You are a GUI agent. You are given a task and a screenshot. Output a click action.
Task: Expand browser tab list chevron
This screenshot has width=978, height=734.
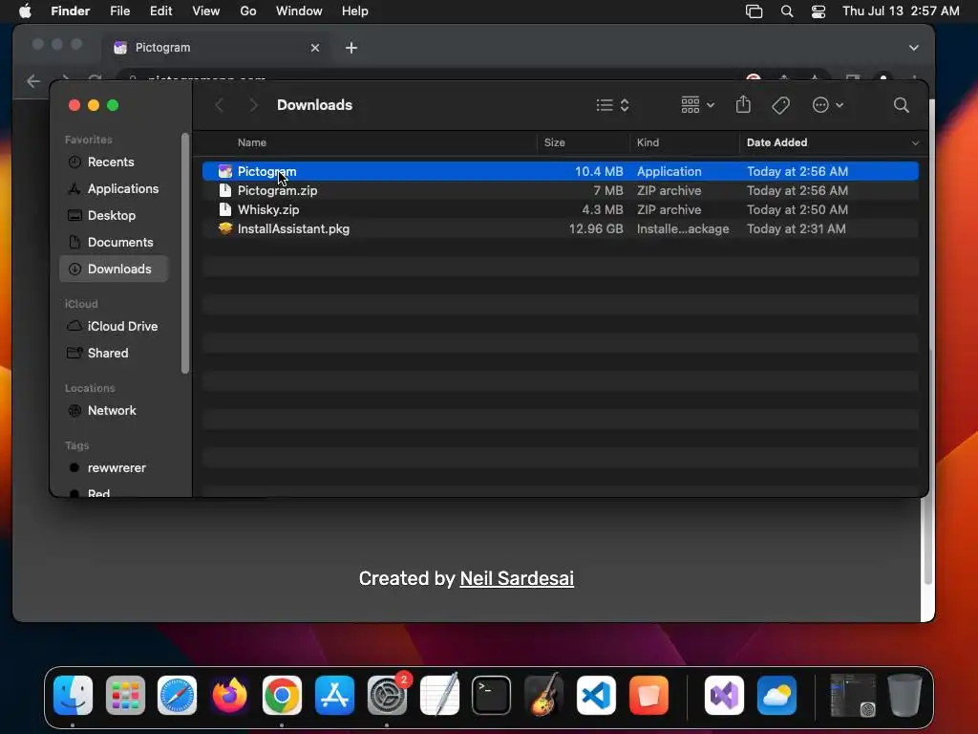(x=913, y=48)
